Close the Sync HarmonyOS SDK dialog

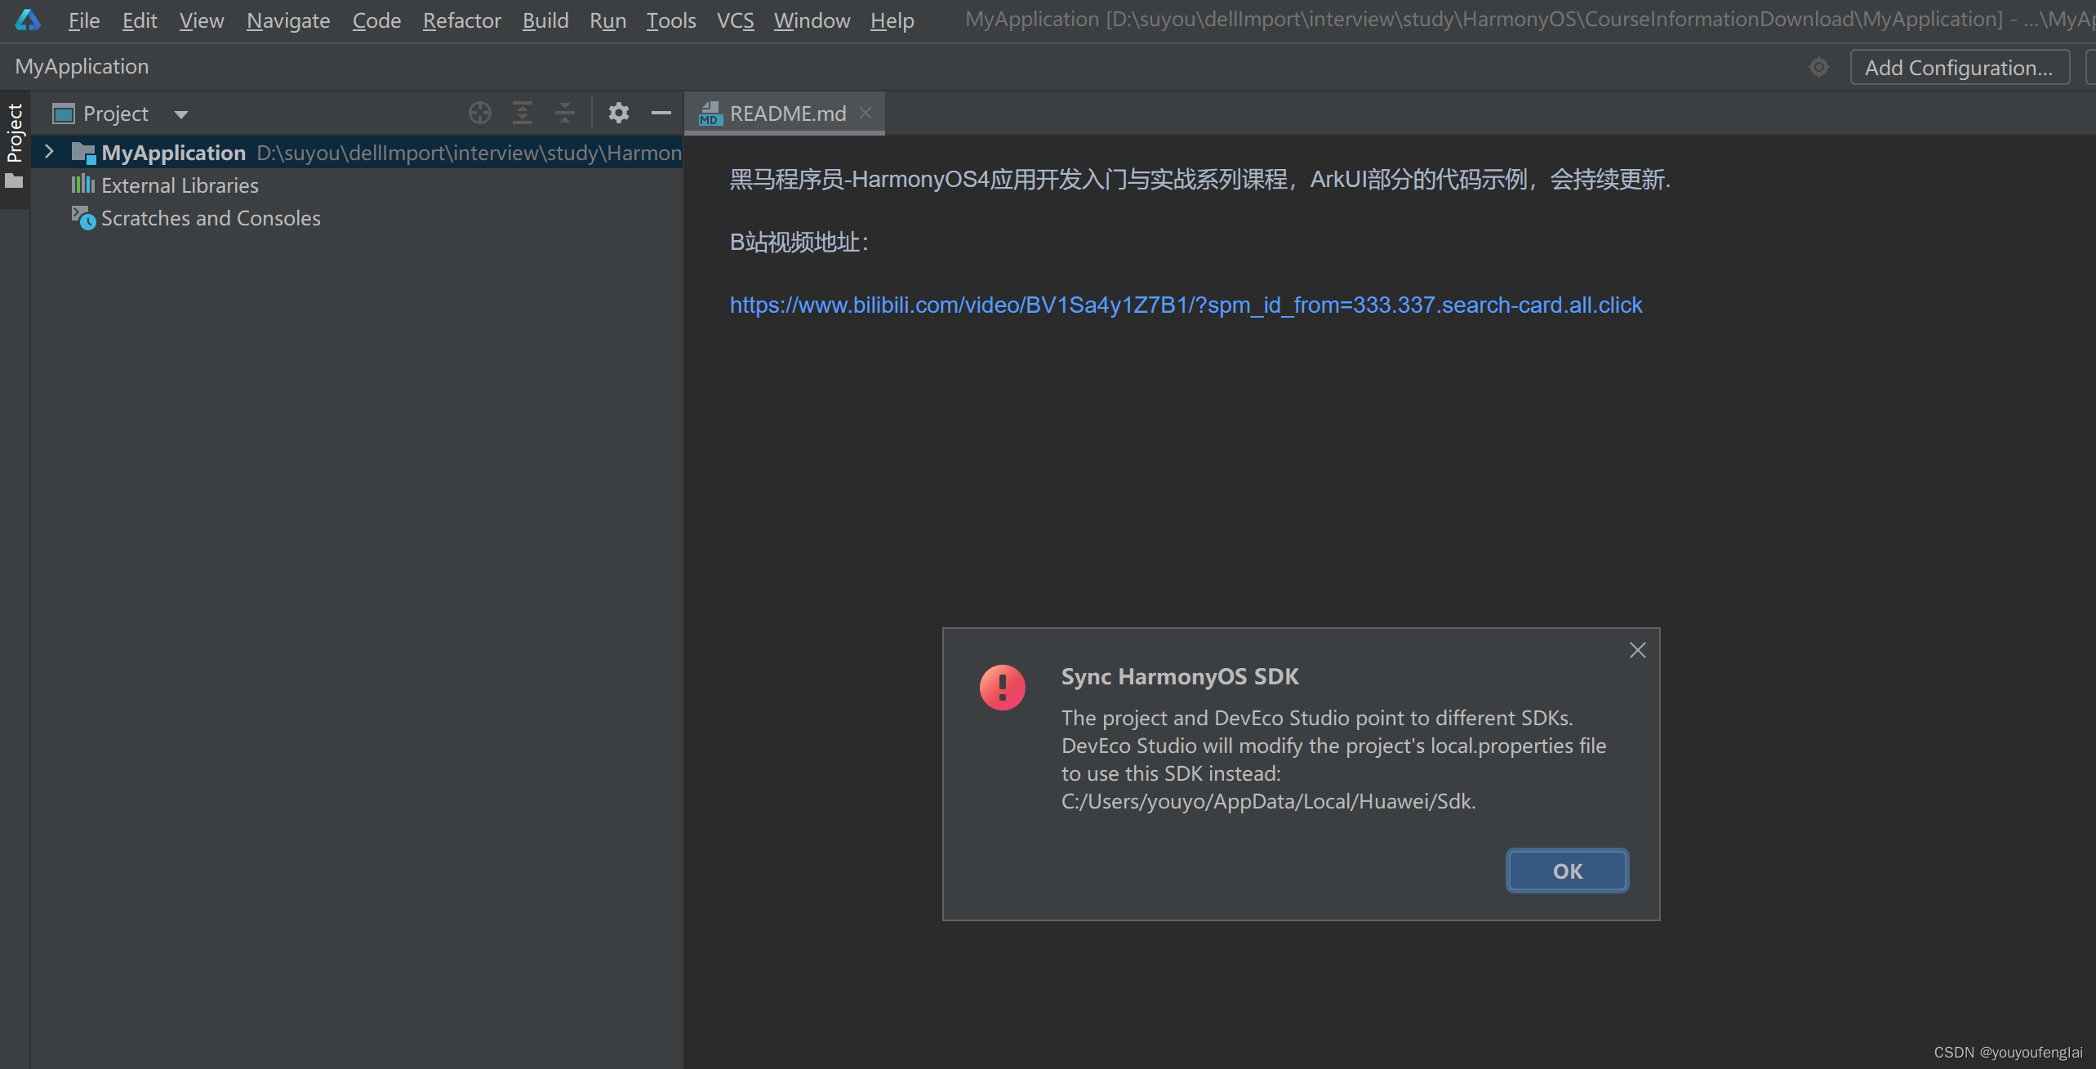coord(1638,650)
